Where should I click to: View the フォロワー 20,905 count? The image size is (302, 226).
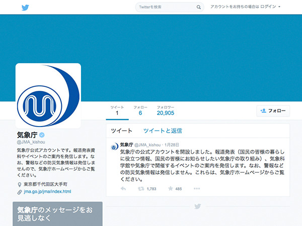click(x=166, y=110)
